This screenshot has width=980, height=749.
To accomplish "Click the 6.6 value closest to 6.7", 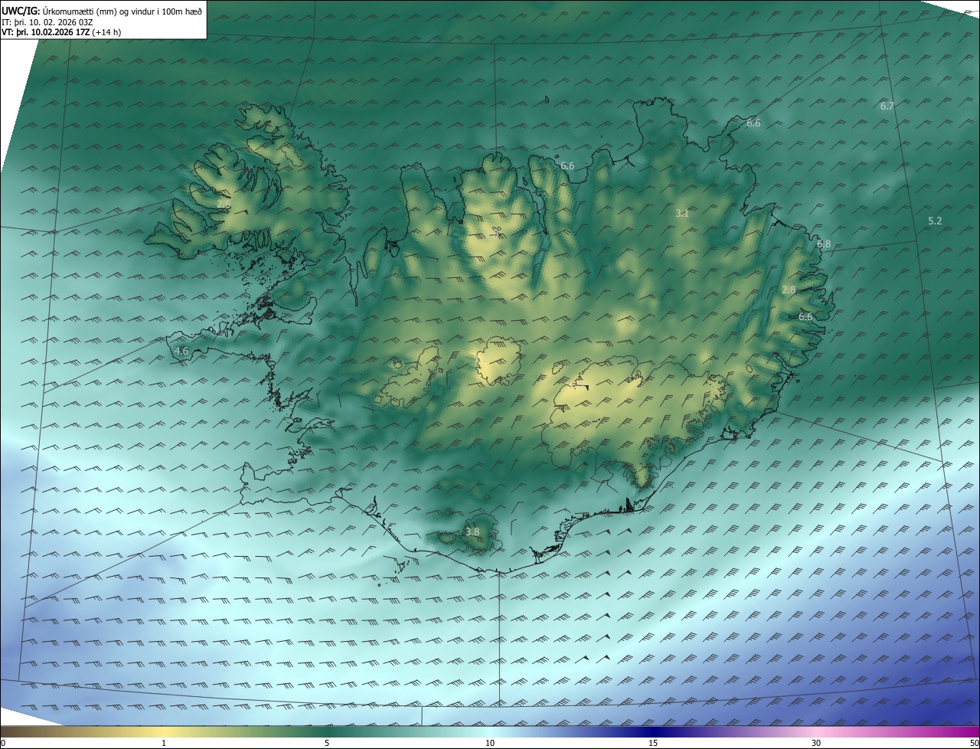I will (x=753, y=123).
